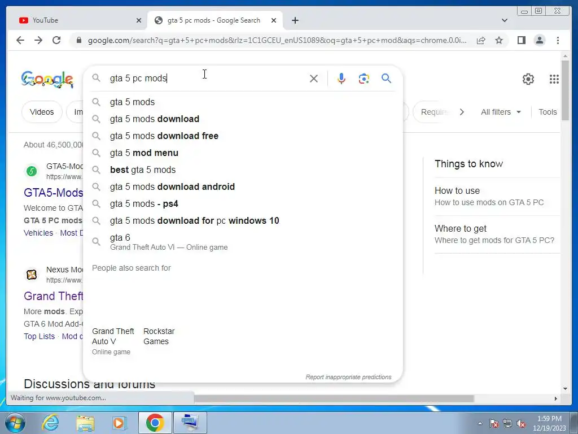
Task: Open the Top Lists sitelink
Action: (x=39, y=336)
